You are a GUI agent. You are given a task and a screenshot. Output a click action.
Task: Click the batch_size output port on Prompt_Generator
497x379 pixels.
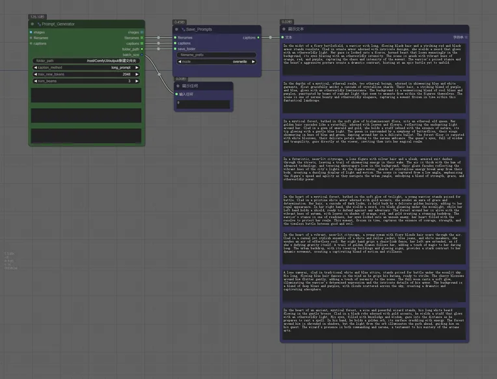[x=142, y=55]
